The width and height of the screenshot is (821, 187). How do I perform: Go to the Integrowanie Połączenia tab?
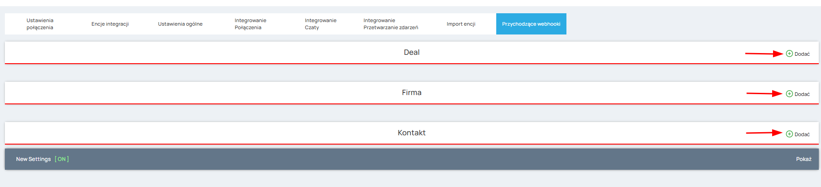[251, 24]
